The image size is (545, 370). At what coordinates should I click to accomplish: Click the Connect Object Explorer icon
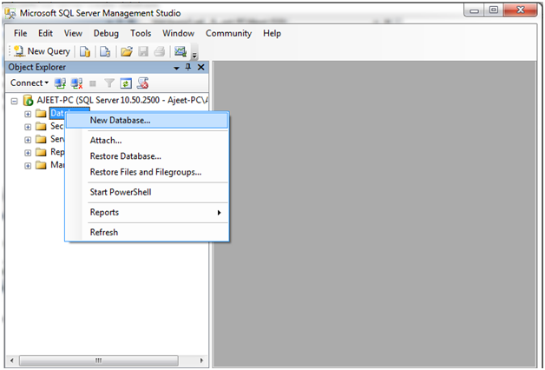click(60, 83)
